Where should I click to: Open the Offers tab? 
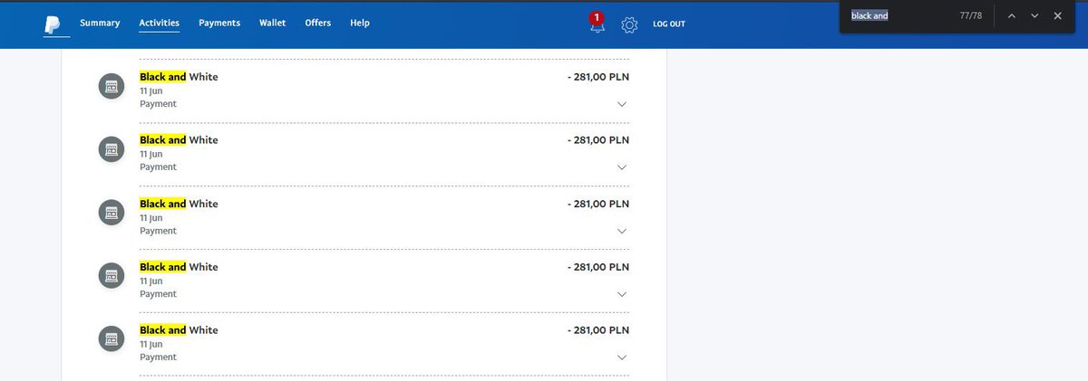coord(318,24)
